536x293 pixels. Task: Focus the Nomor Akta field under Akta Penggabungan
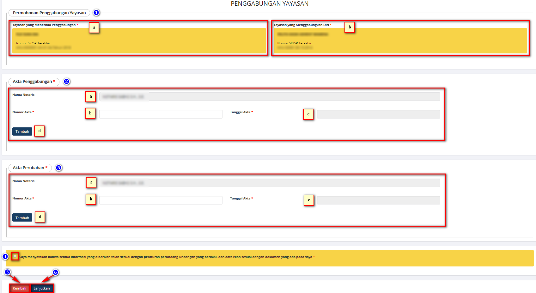coord(161,114)
